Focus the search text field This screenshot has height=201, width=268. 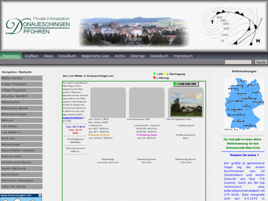point(238,62)
